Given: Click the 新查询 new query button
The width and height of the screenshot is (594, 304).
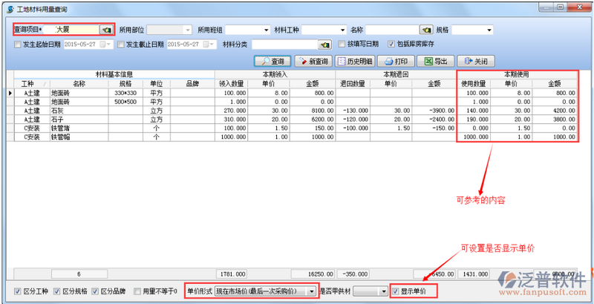Looking at the screenshot, I should pos(313,62).
